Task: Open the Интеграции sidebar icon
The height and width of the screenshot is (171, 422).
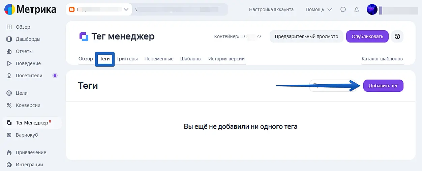Action: pyautogui.click(x=9, y=165)
